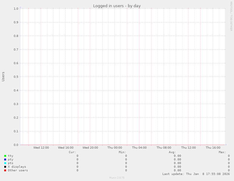Image resolution: width=234 pixels, height=181 pixels.
Task: Click the 'Users' y-axis label
Action: click(3, 77)
